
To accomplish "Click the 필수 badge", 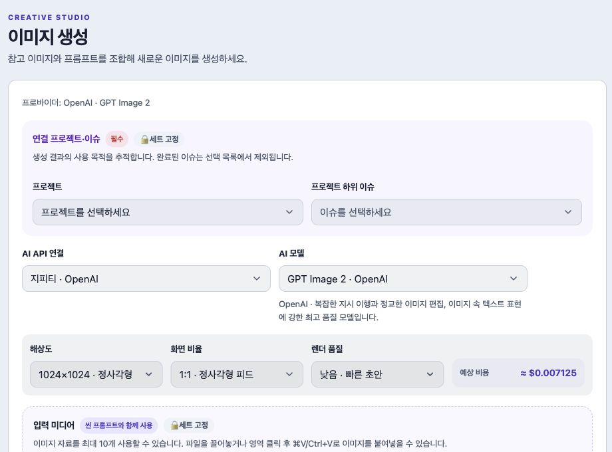I will click(x=116, y=139).
